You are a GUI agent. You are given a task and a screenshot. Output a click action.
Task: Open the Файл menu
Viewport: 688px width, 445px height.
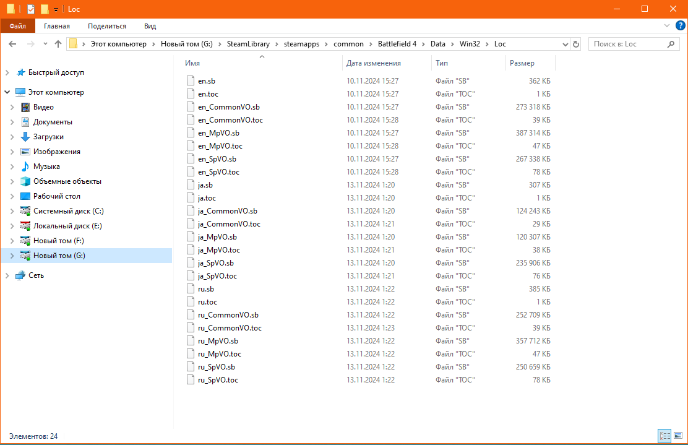coord(17,26)
